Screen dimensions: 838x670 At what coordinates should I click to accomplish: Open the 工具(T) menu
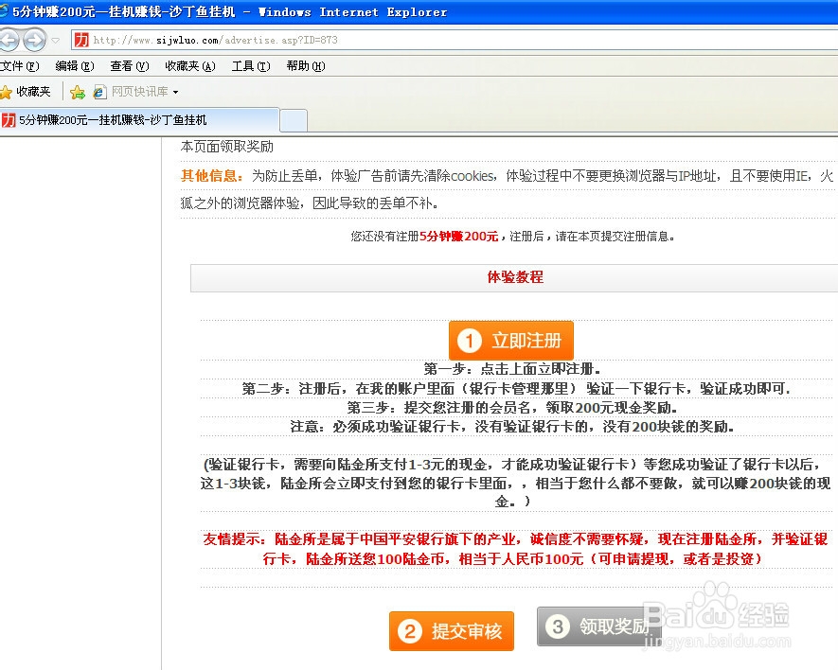pos(251,65)
